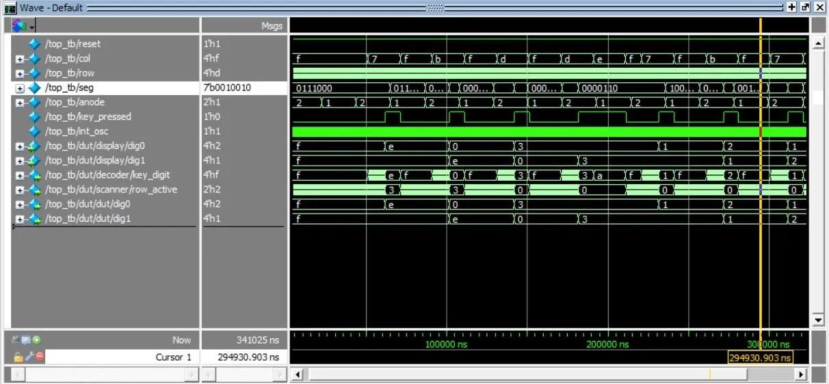Click the col waveform value 4'hf
Image resolution: width=829 pixels, height=384 pixels.
tap(210, 59)
